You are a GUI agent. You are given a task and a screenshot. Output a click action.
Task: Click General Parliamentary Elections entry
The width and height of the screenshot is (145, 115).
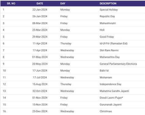118,64
